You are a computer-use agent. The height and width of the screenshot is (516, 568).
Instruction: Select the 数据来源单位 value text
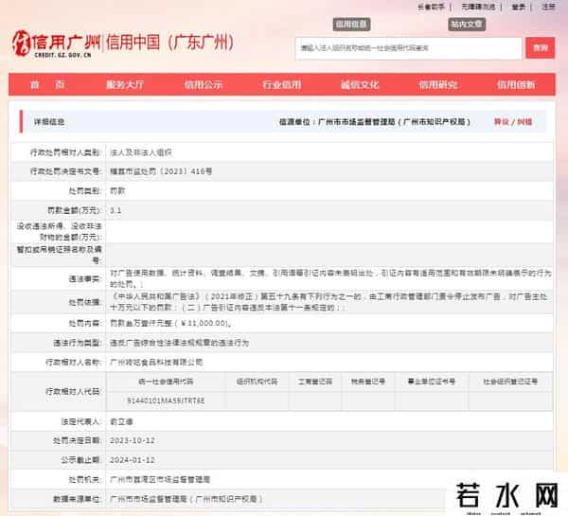pos(186,499)
